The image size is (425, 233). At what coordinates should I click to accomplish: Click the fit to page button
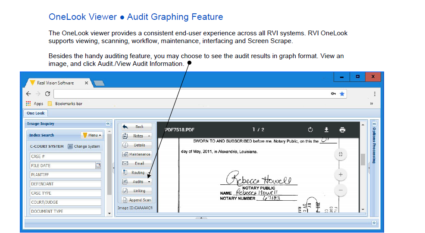pos(341,155)
